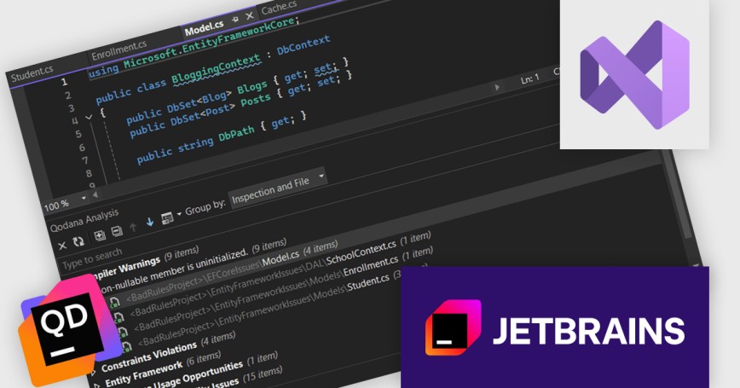This screenshot has width=740, height=388.
Task: Click the Qodana report view icon
Action: click(167, 217)
